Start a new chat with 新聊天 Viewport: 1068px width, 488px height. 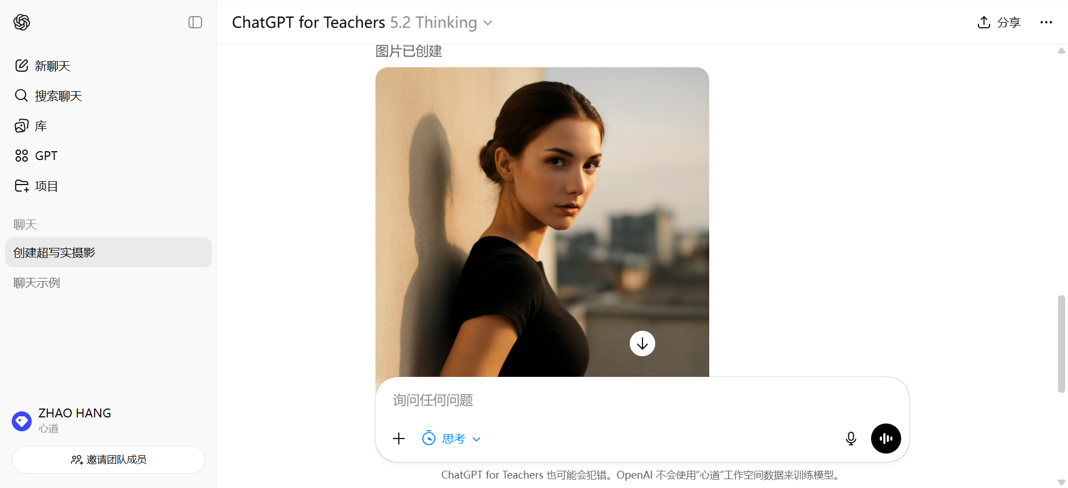coord(108,66)
